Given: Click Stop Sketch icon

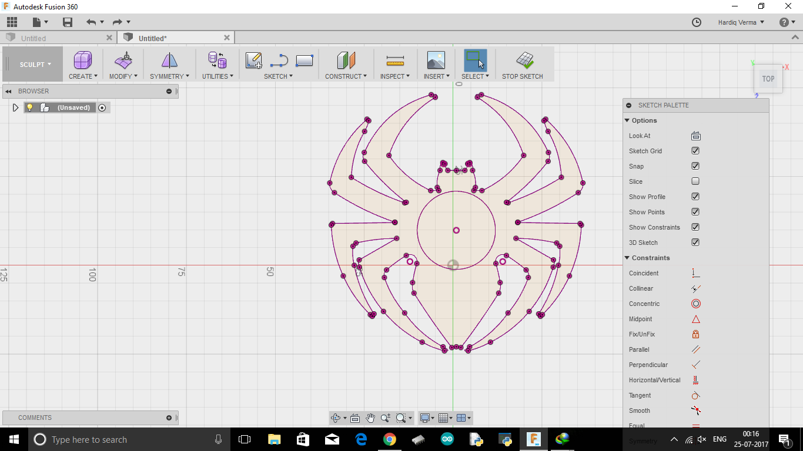Looking at the screenshot, I should (x=524, y=60).
